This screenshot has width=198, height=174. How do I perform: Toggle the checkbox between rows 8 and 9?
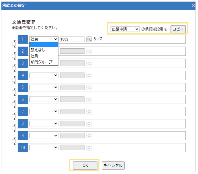pyautogui.click(x=13, y=128)
